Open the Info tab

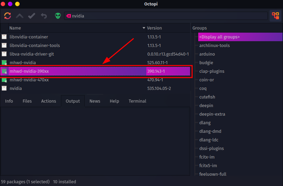point(9,101)
